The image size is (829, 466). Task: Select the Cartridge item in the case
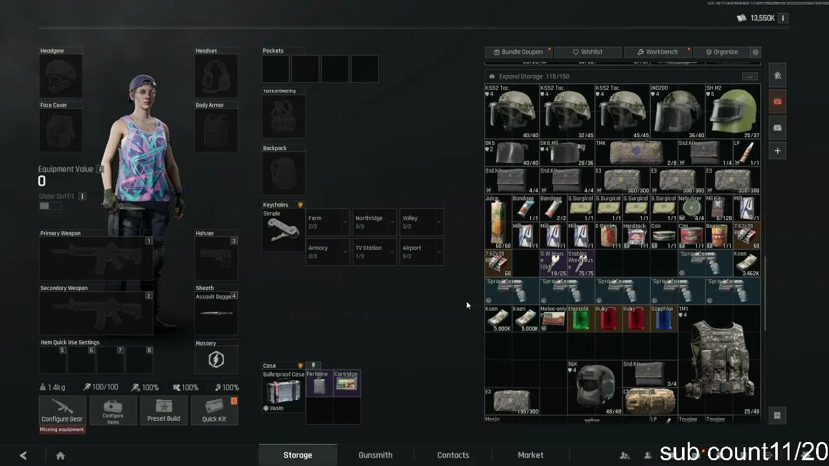[x=346, y=384]
